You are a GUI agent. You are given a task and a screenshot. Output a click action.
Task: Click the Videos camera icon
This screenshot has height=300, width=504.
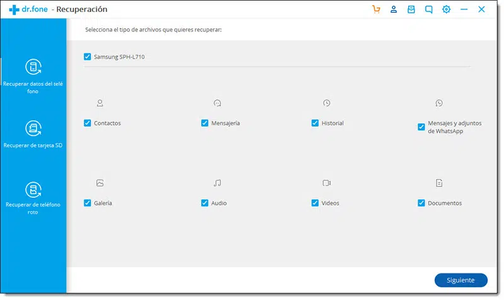pyautogui.click(x=326, y=183)
